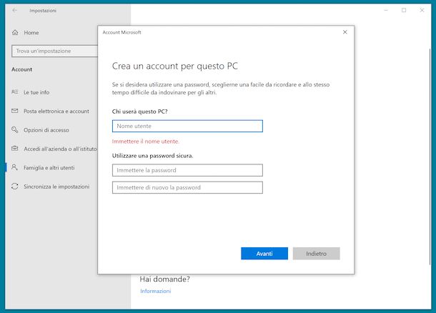The width and height of the screenshot is (436, 313).
Task: Click the 'Hai domande?' heading
Action: (164, 279)
